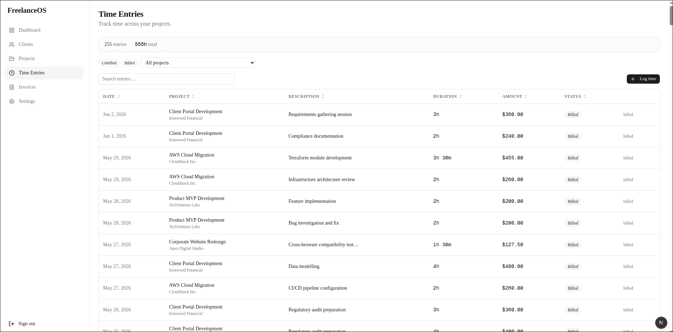Click the Settings gear icon
This screenshot has height=332, width=673.
pyautogui.click(x=12, y=101)
